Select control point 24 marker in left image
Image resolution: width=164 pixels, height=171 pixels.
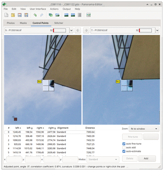pyautogui.click(x=15, y=119)
